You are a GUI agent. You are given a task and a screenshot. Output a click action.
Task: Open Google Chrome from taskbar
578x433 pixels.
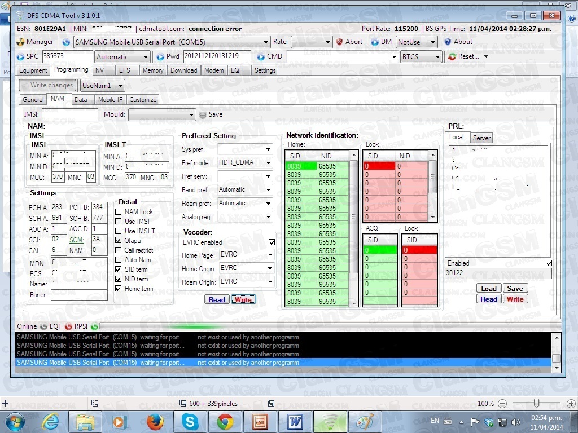click(225, 422)
